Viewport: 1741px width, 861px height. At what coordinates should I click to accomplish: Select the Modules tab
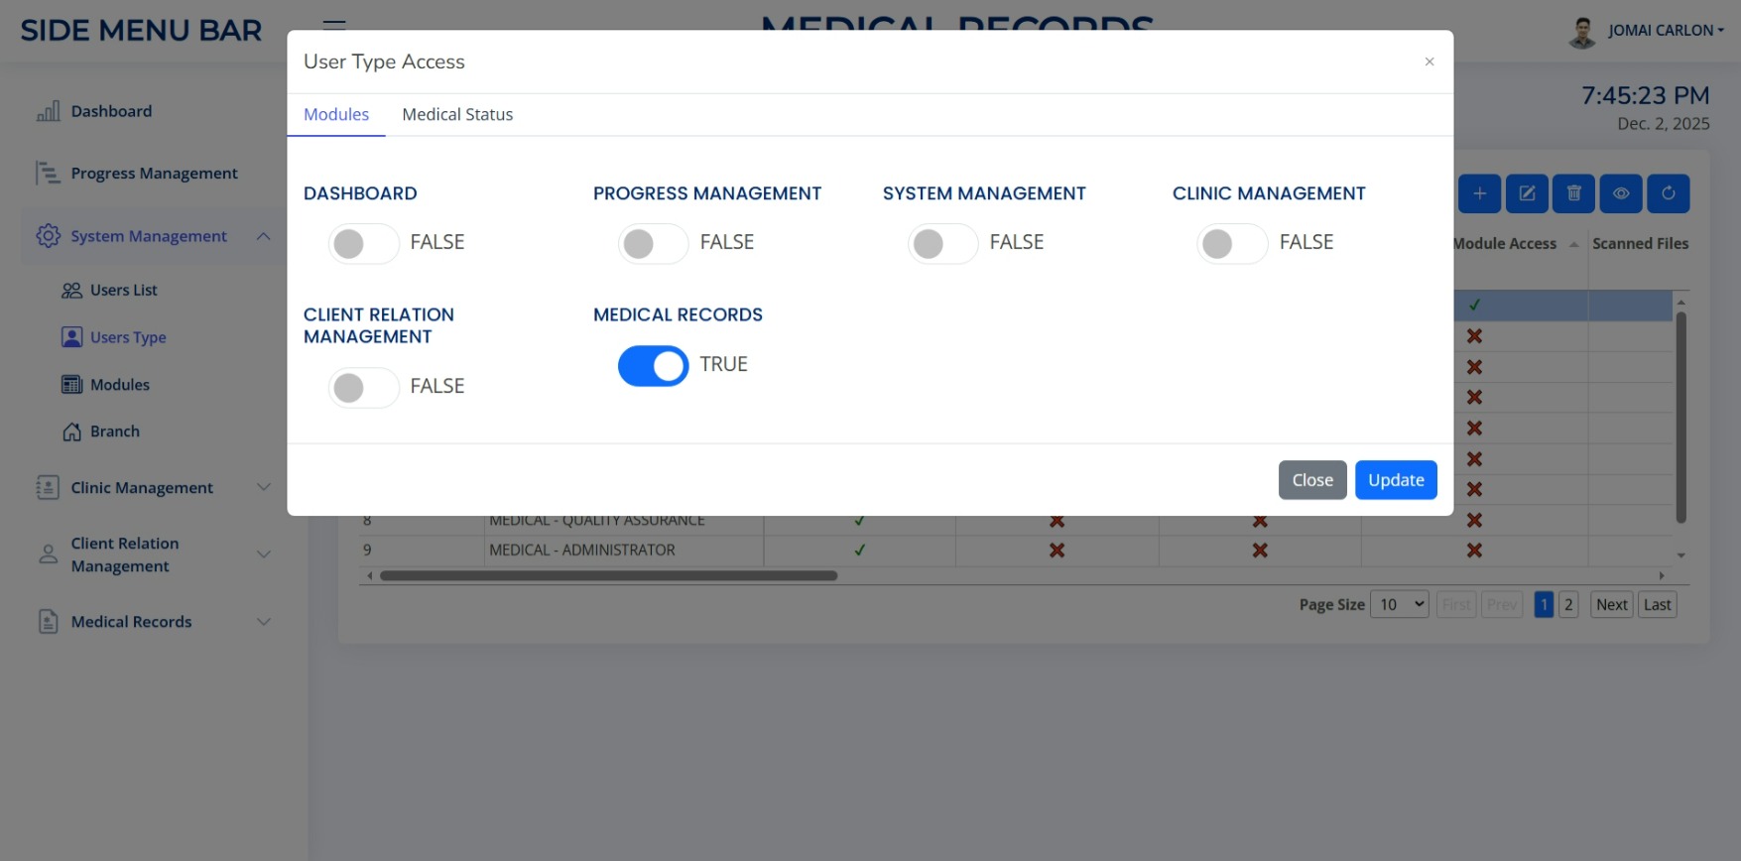336,115
